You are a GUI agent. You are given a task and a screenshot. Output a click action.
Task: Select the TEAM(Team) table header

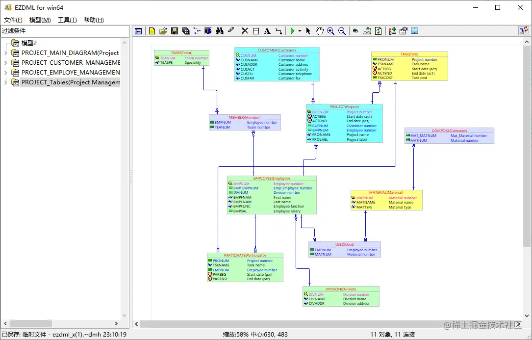point(181,52)
